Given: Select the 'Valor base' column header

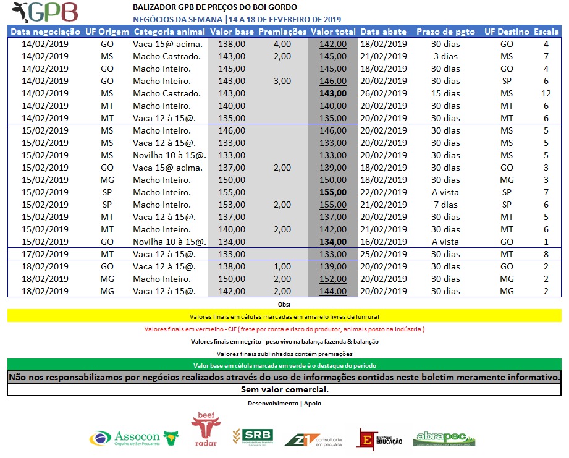Looking at the screenshot, I should coord(232,32).
